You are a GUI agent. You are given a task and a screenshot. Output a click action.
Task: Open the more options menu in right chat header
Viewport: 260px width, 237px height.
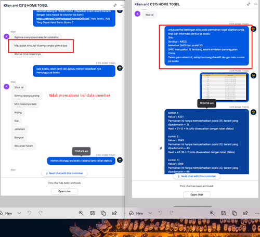pos(256,4)
